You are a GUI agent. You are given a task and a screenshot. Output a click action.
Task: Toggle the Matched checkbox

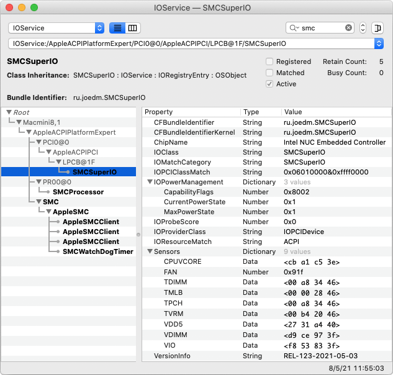[x=269, y=73]
